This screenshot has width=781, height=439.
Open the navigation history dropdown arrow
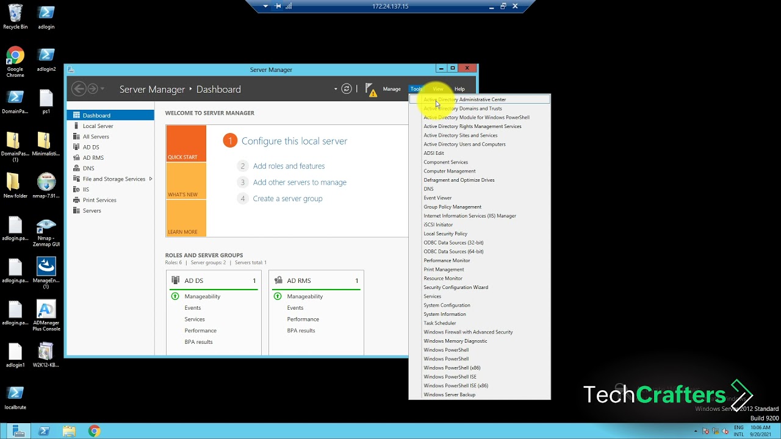point(103,89)
